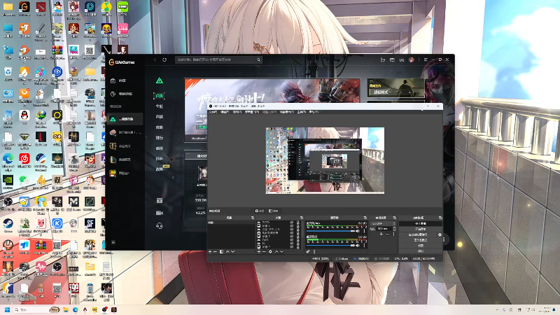
Task: Open third menu in OBS menu bar
Action: click(237, 112)
